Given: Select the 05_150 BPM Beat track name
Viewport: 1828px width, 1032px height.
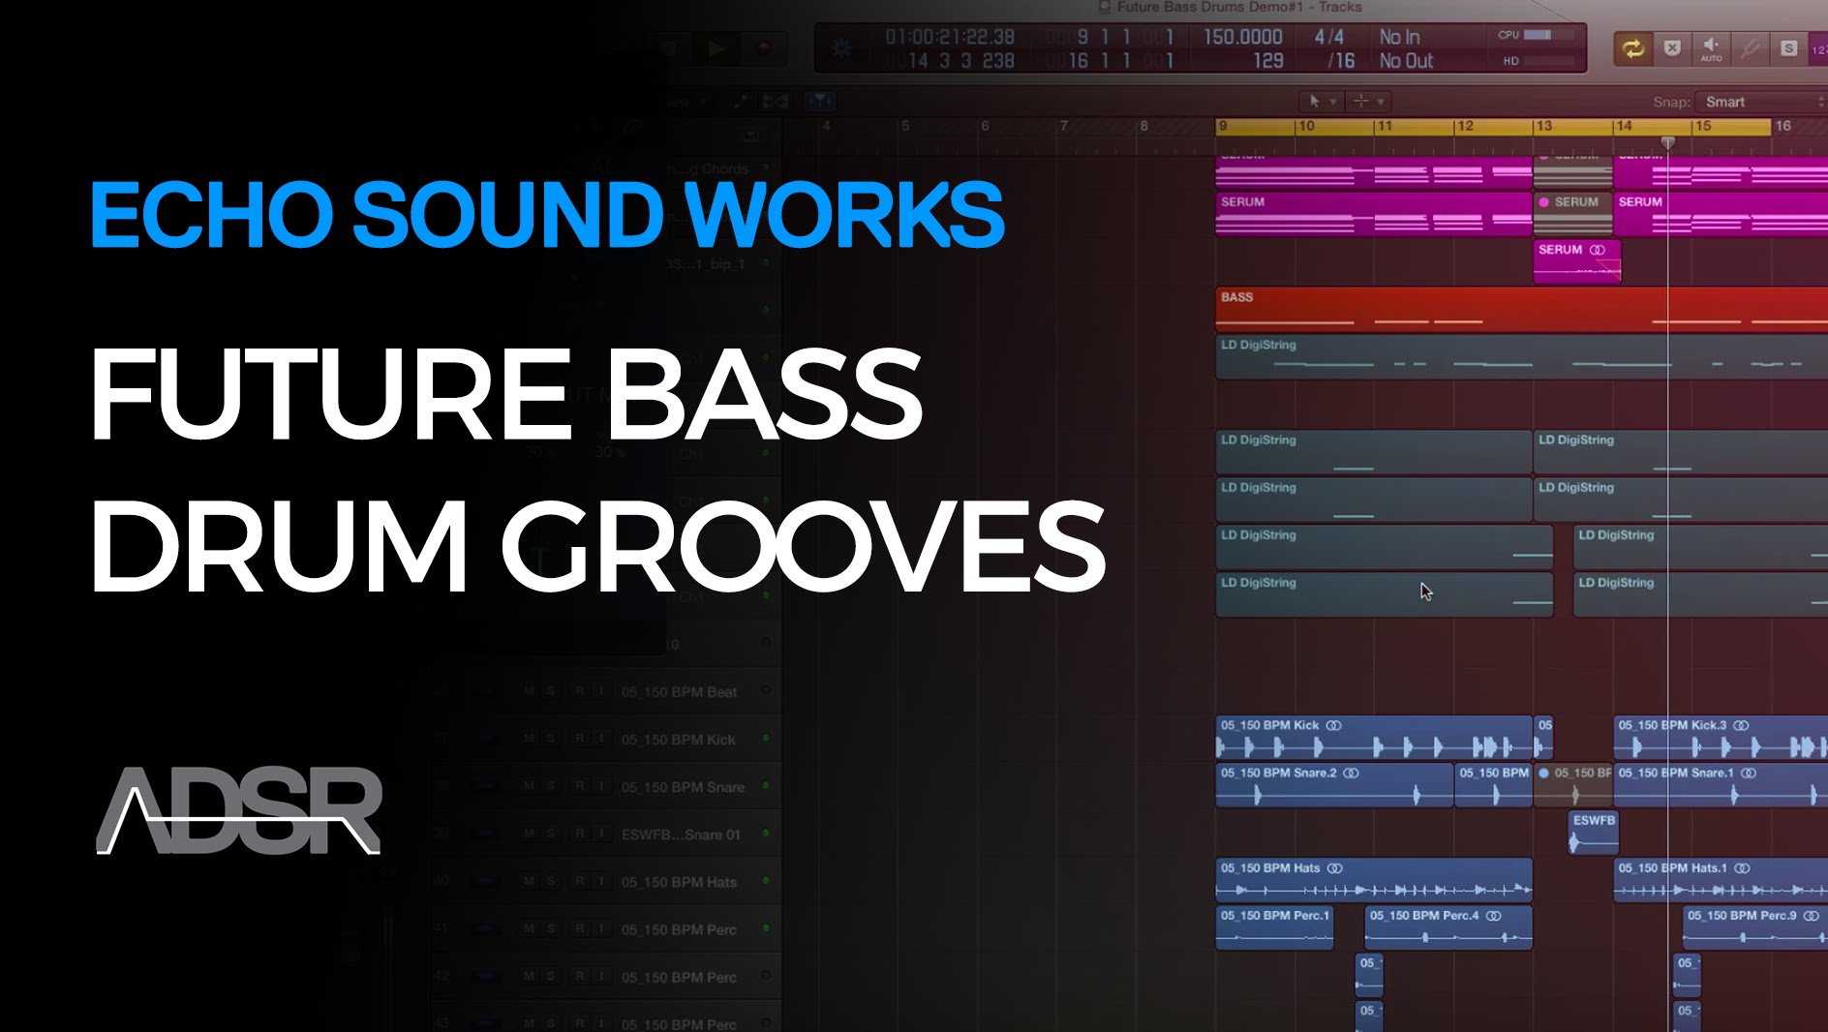Looking at the screenshot, I should [x=679, y=691].
